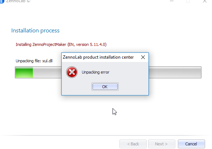The height and width of the screenshot is (149, 212).
Task: Click gray progress bar segment beside green fill
Action: click(47, 72)
